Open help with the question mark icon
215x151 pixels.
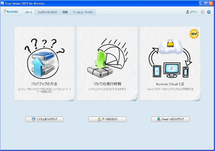click(209, 12)
